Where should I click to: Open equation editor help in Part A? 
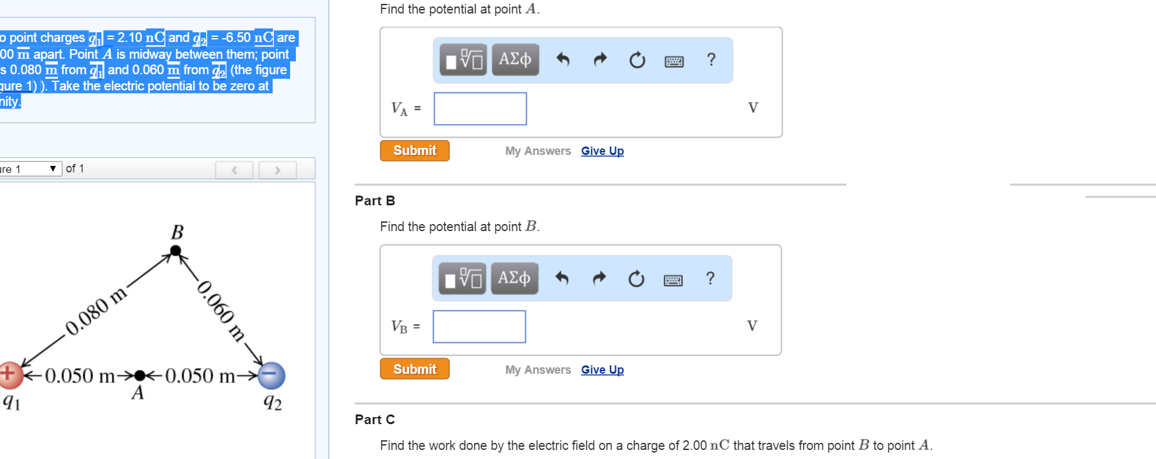[710, 59]
